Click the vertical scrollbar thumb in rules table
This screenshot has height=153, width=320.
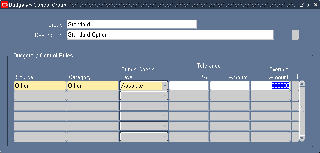click(x=302, y=111)
